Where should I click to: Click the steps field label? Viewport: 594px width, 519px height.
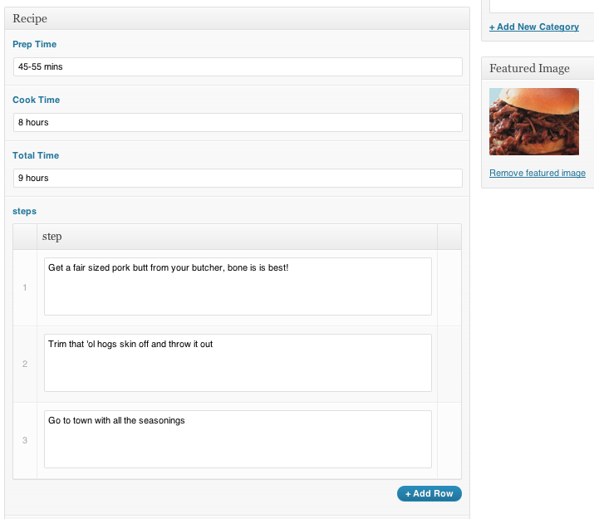[25, 212]
